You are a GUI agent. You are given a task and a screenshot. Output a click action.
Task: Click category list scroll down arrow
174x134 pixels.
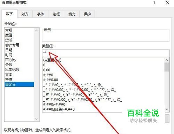pos(37,119)
